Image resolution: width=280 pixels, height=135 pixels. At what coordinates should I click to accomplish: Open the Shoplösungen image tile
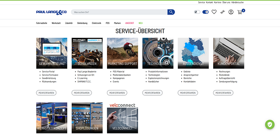point(87,118)
